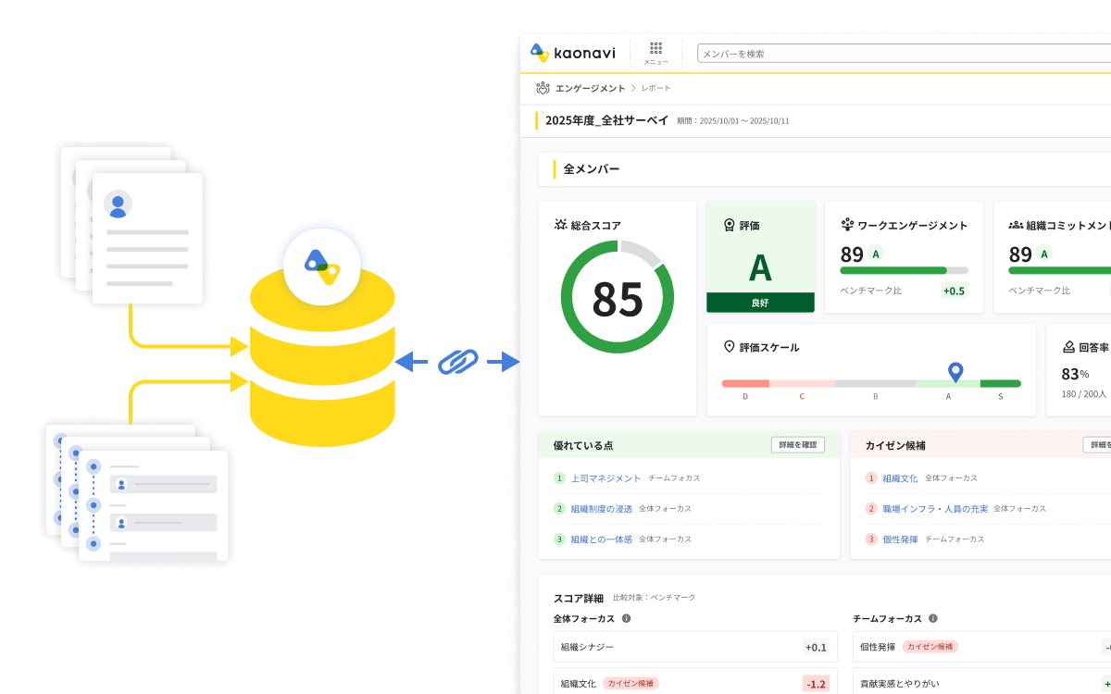The width and height of the screenshot is (1111, 694).
Task: Click 詳細を確認 in 優れている点
Action: pyautogui.click(x=797, y=445)
